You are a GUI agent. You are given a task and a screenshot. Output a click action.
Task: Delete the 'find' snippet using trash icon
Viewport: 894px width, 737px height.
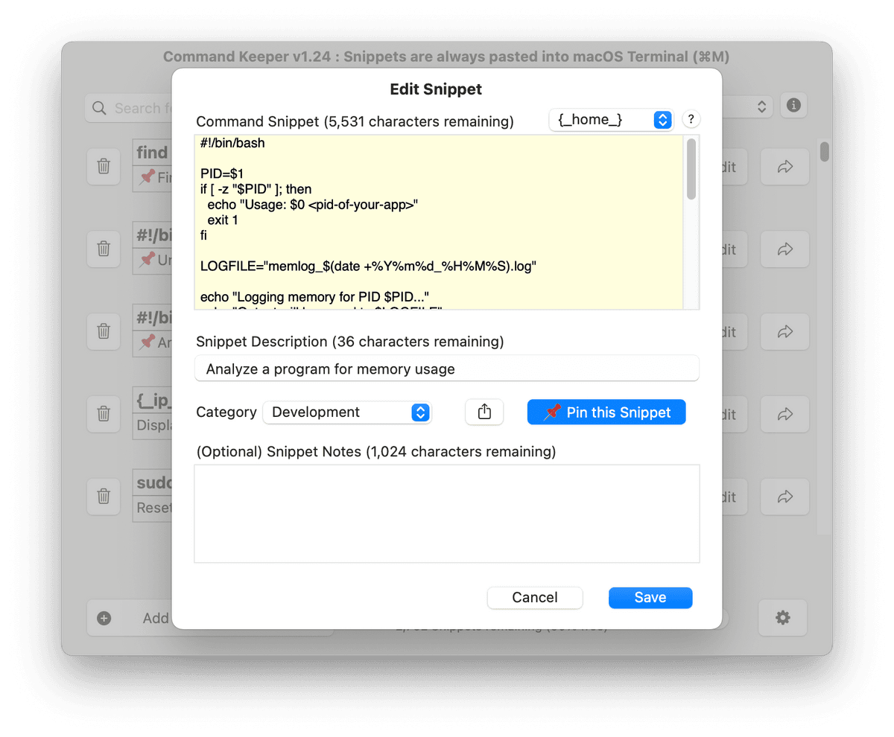[x=104, y=167]
